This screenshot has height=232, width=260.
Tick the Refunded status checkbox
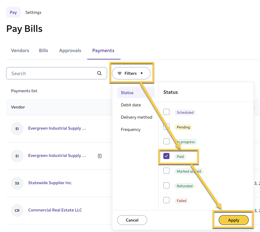coord(166,186)
